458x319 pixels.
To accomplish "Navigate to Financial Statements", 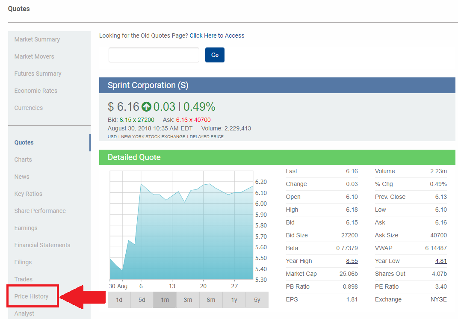I will 42,245.
